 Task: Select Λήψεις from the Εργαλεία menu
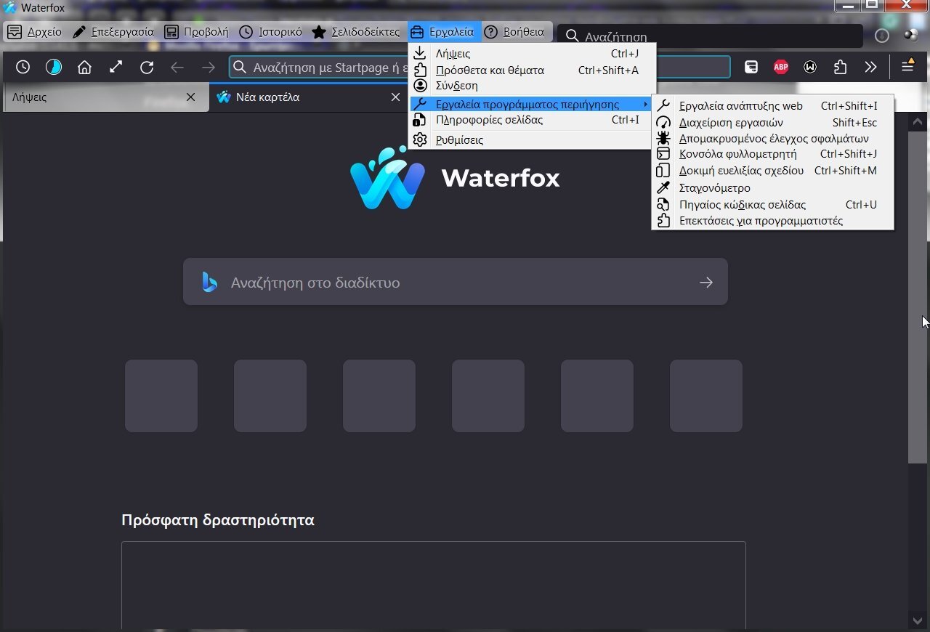532,53
